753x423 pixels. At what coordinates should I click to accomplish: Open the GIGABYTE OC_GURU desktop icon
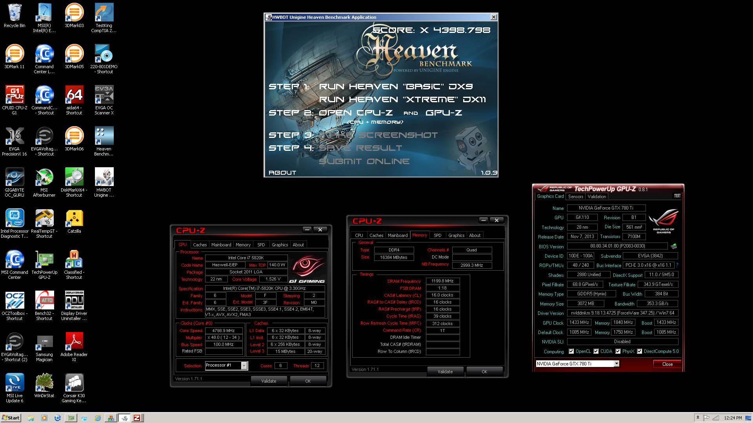coord(15,182)
